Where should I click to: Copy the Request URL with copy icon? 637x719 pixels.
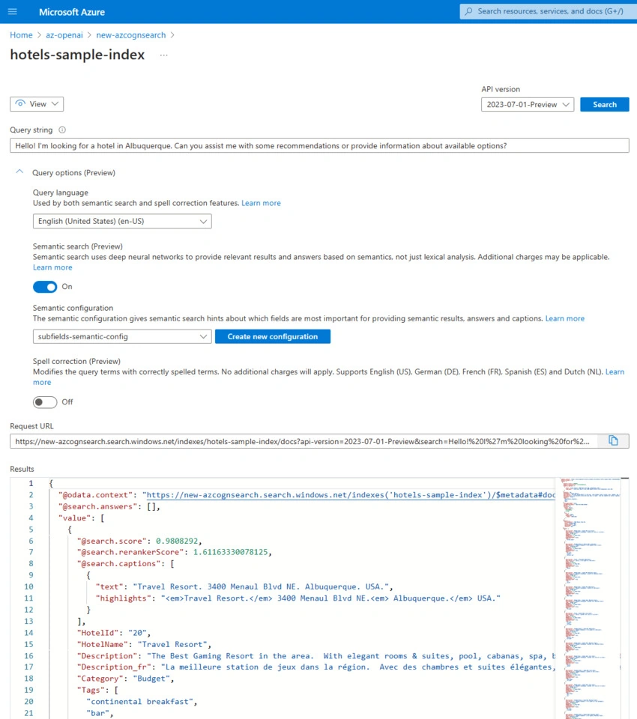613,441
